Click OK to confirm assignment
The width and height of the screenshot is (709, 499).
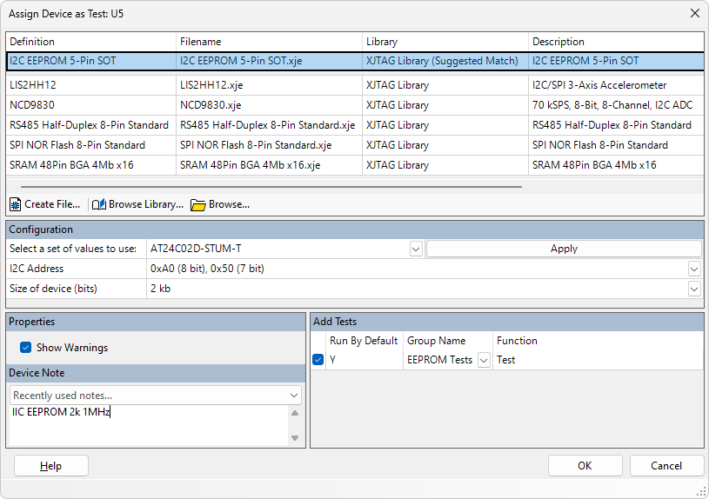[585, 466]
